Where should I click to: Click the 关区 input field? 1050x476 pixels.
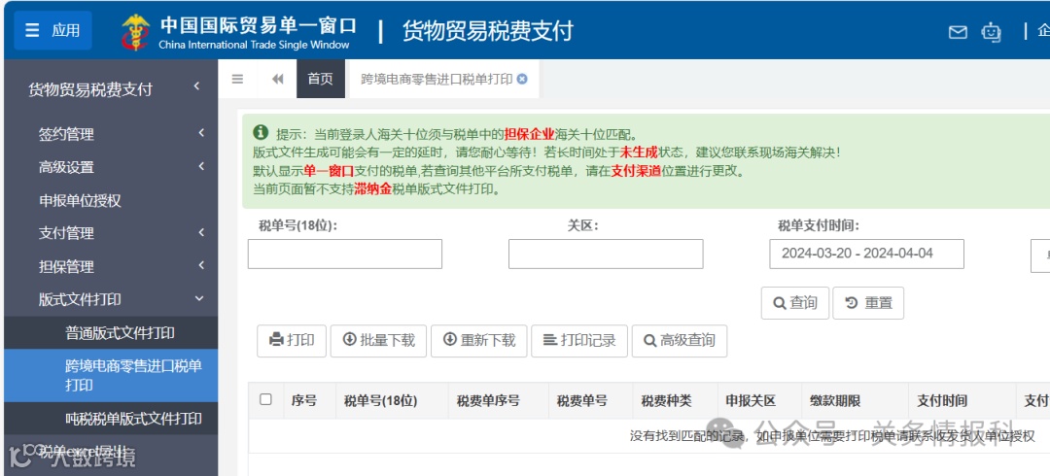click(606, 255)
